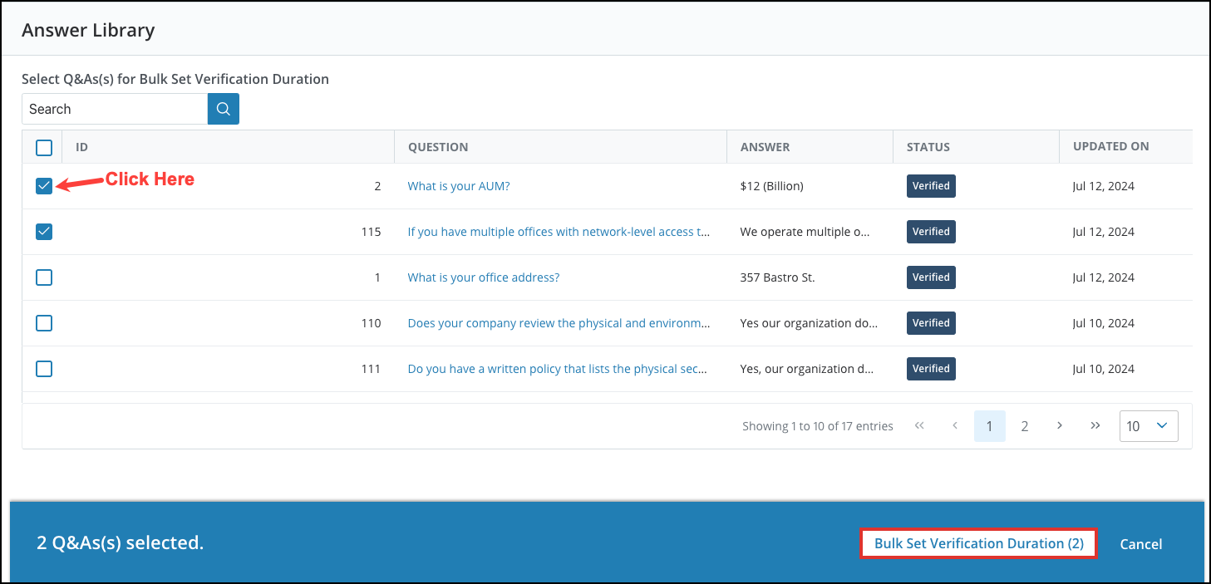This screenshot has width=1211, height=584.
Task: Enable the checkbox for row ID 110
Action: pos(43,322)
